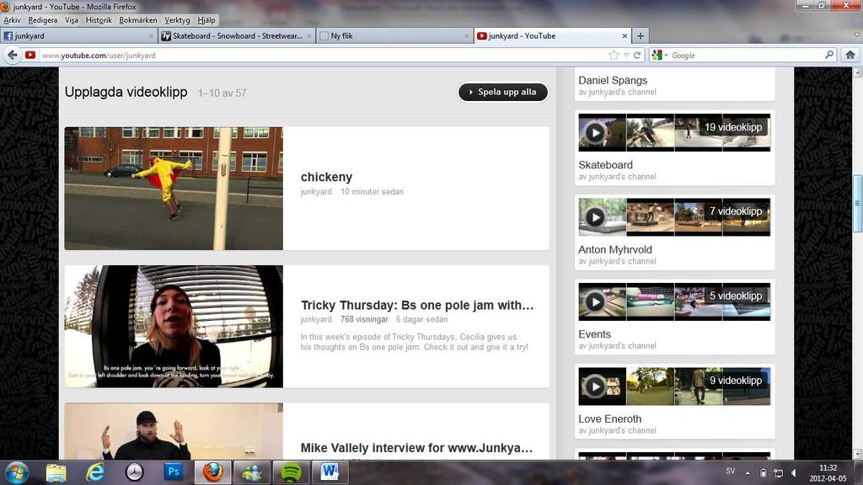Go to the Firefox home page icon

click(x=850, y=55)
